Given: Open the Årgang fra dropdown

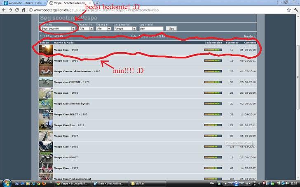Looking at the screenshot, I should [x=85, y=29].
